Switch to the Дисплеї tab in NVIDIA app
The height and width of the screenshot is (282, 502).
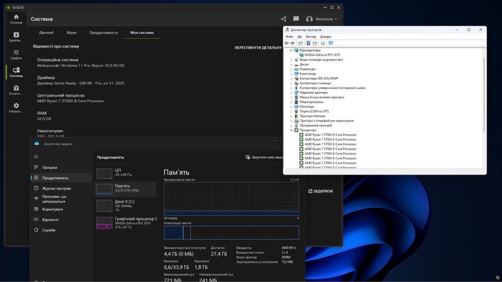pos(46,33)
